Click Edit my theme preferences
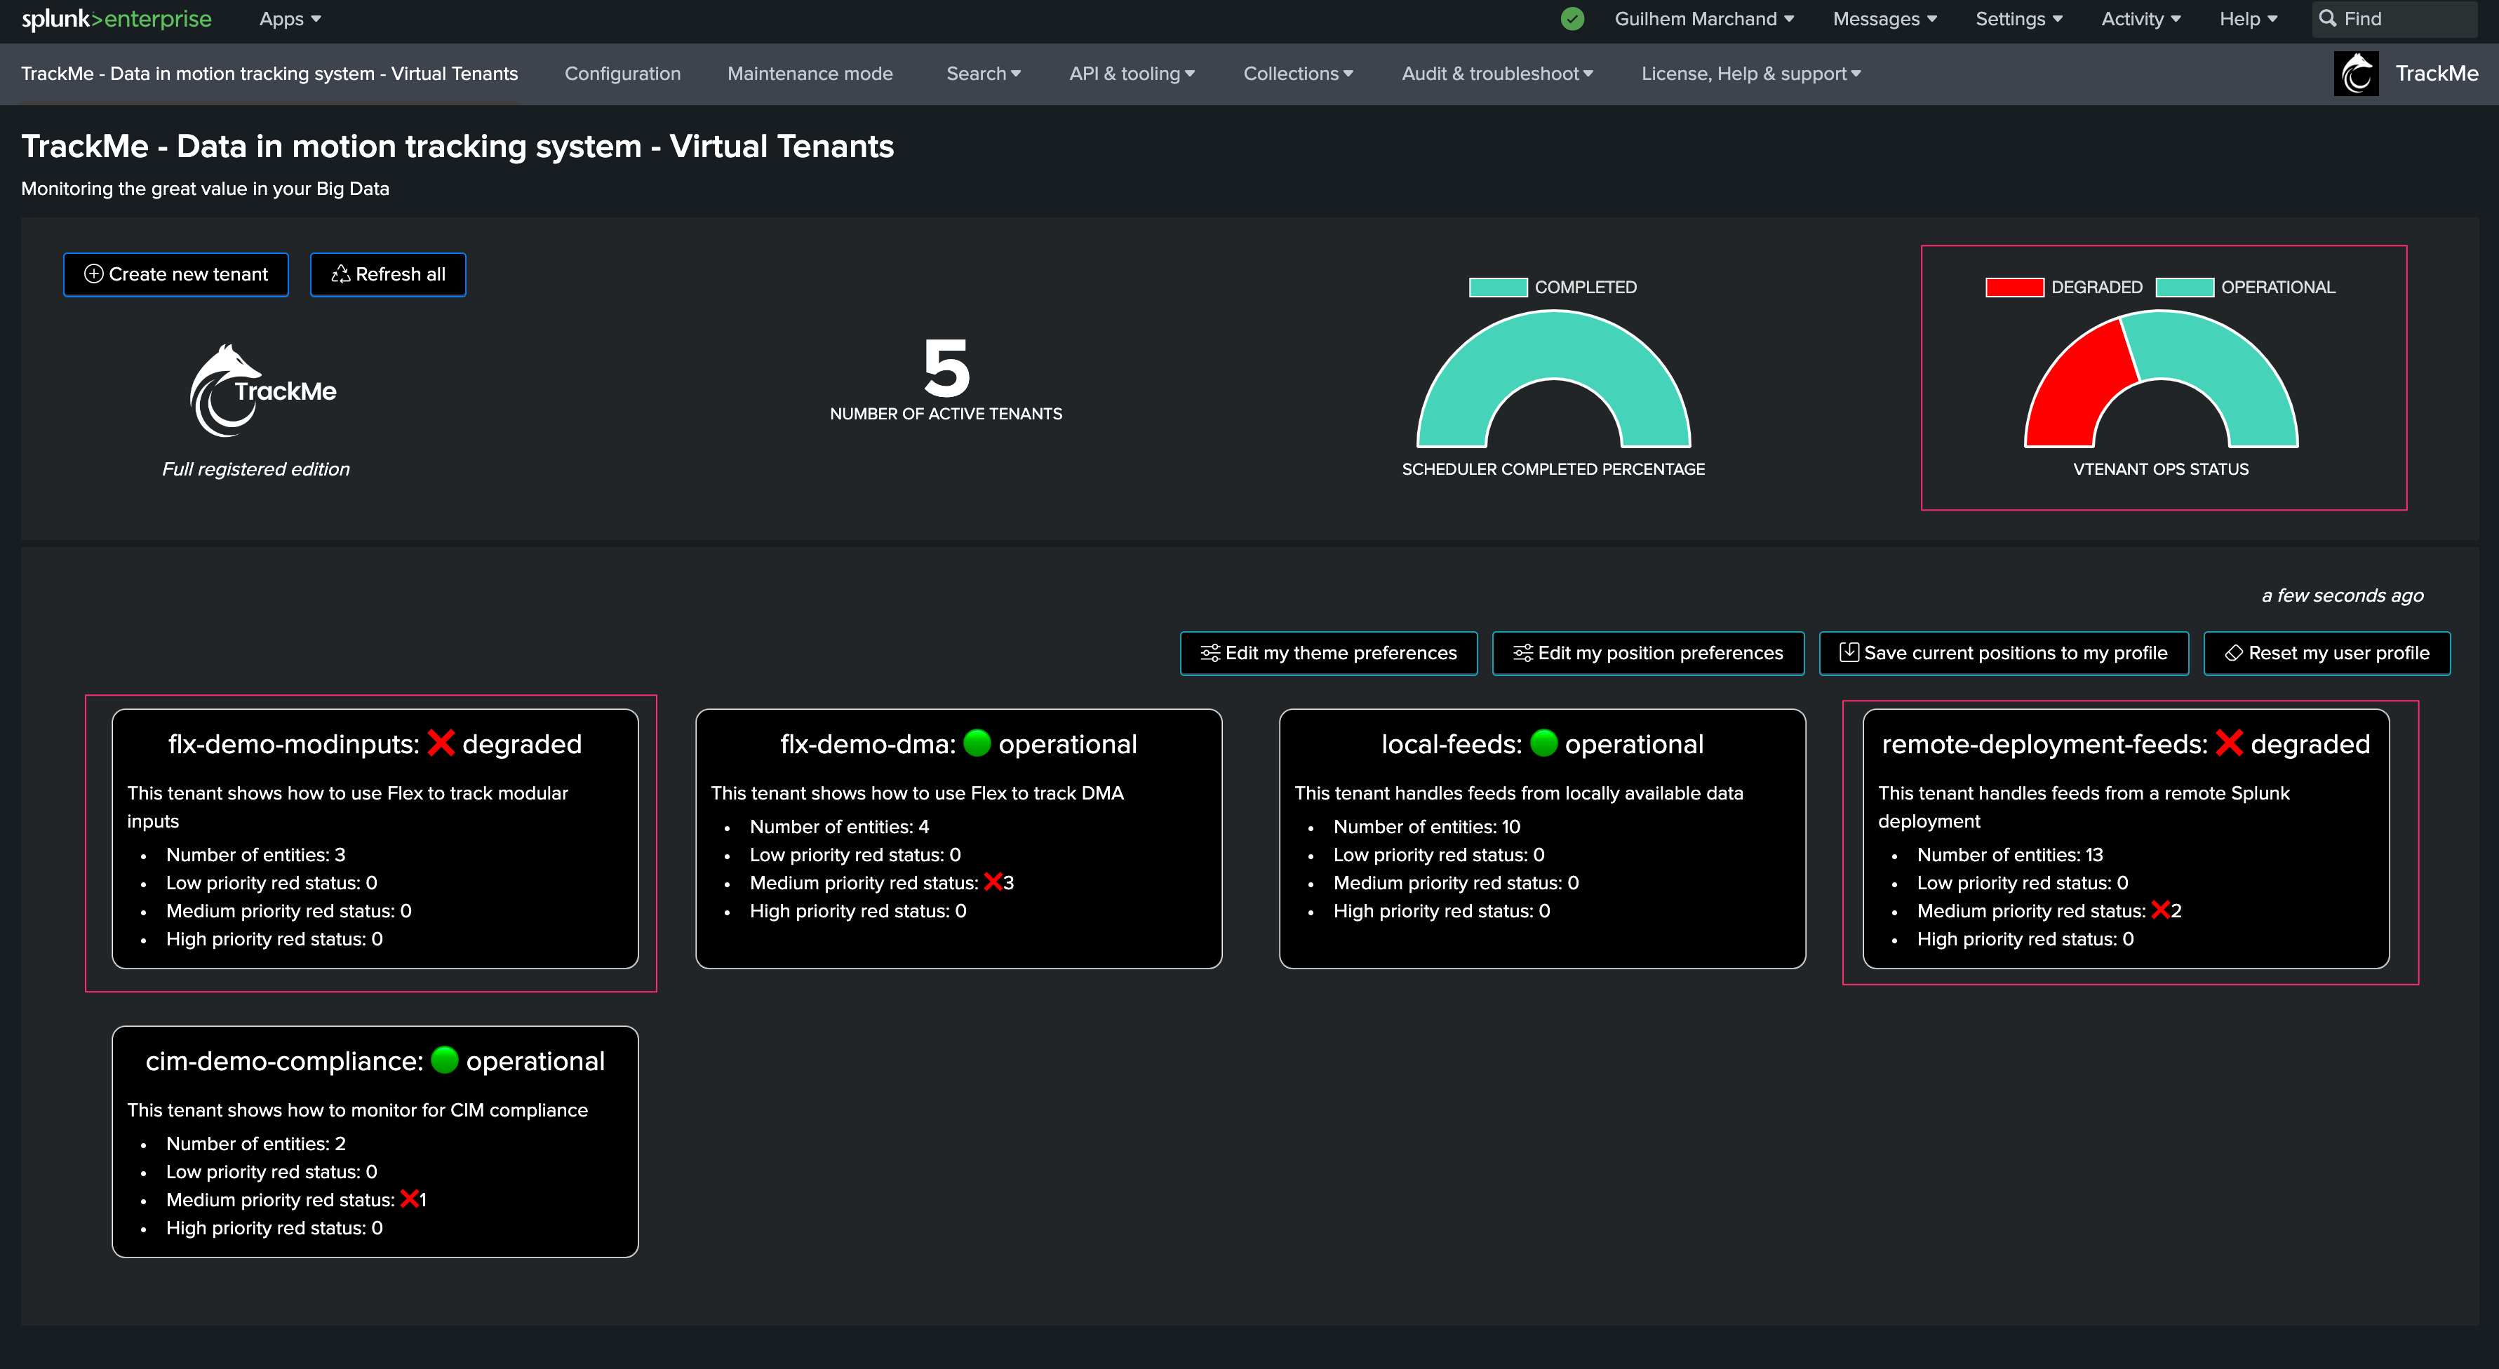Image resolution: width=2499 pixels, height=1369 pixels. click(1328, 652)
